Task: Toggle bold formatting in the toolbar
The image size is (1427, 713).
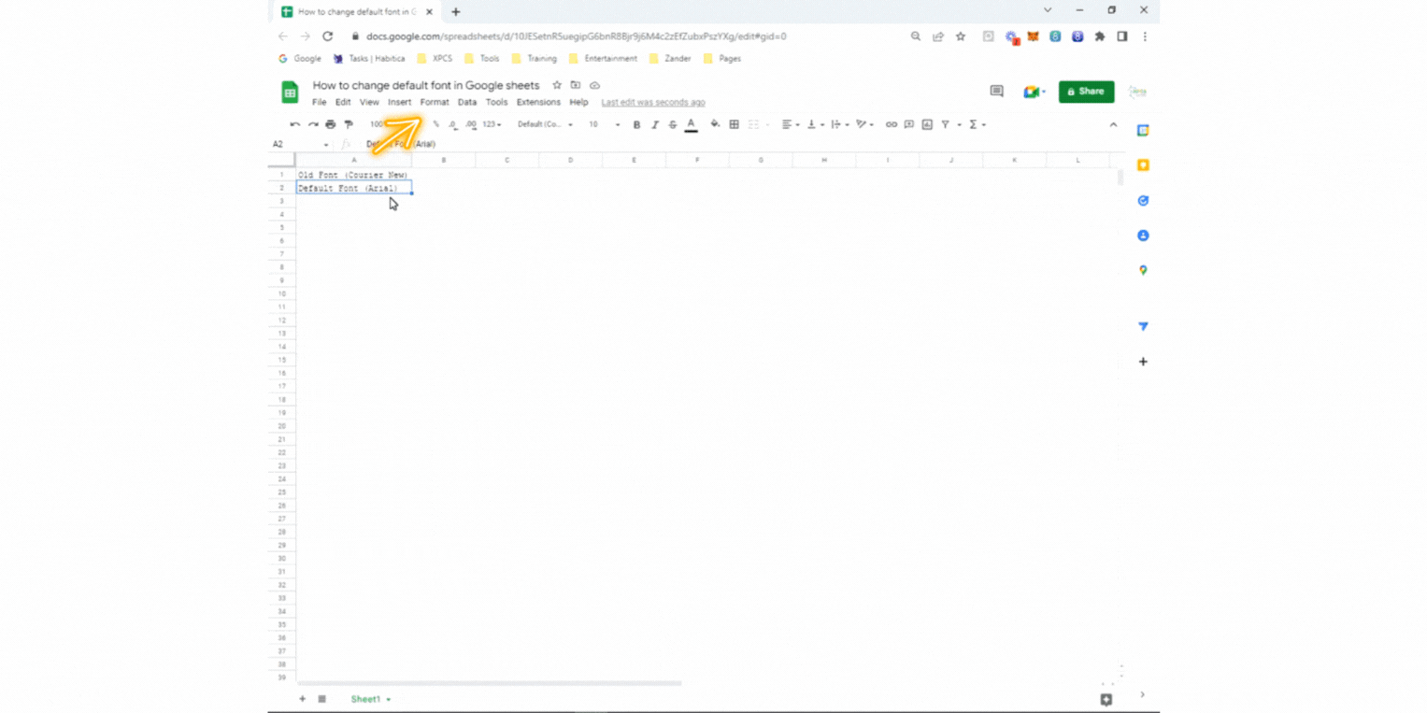Action: tap(636, 123)
